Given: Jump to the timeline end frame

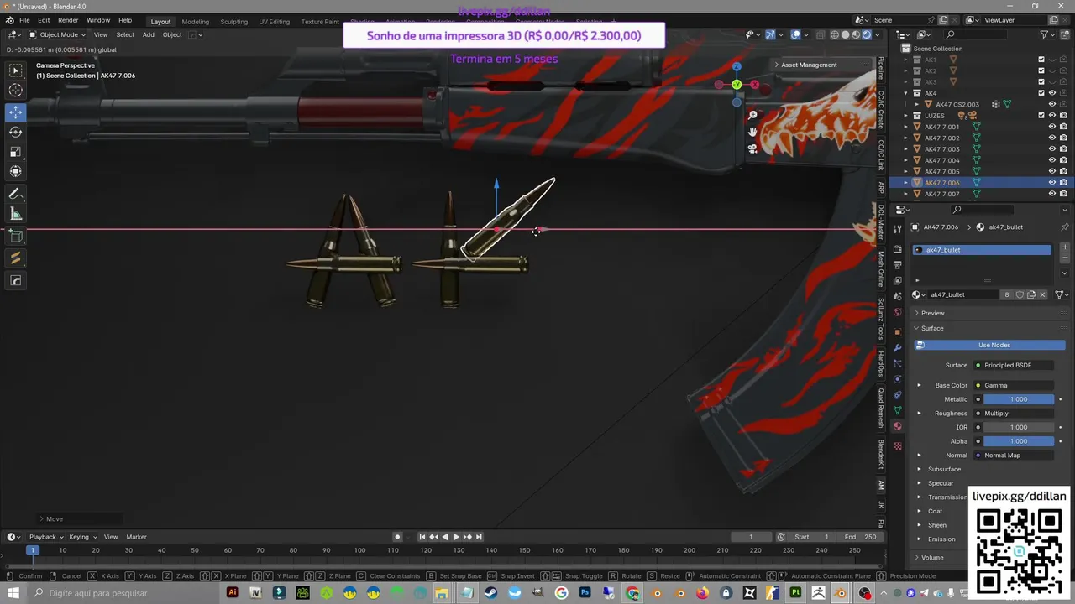Looking at the screenshot, I should [x=479, y=537].
